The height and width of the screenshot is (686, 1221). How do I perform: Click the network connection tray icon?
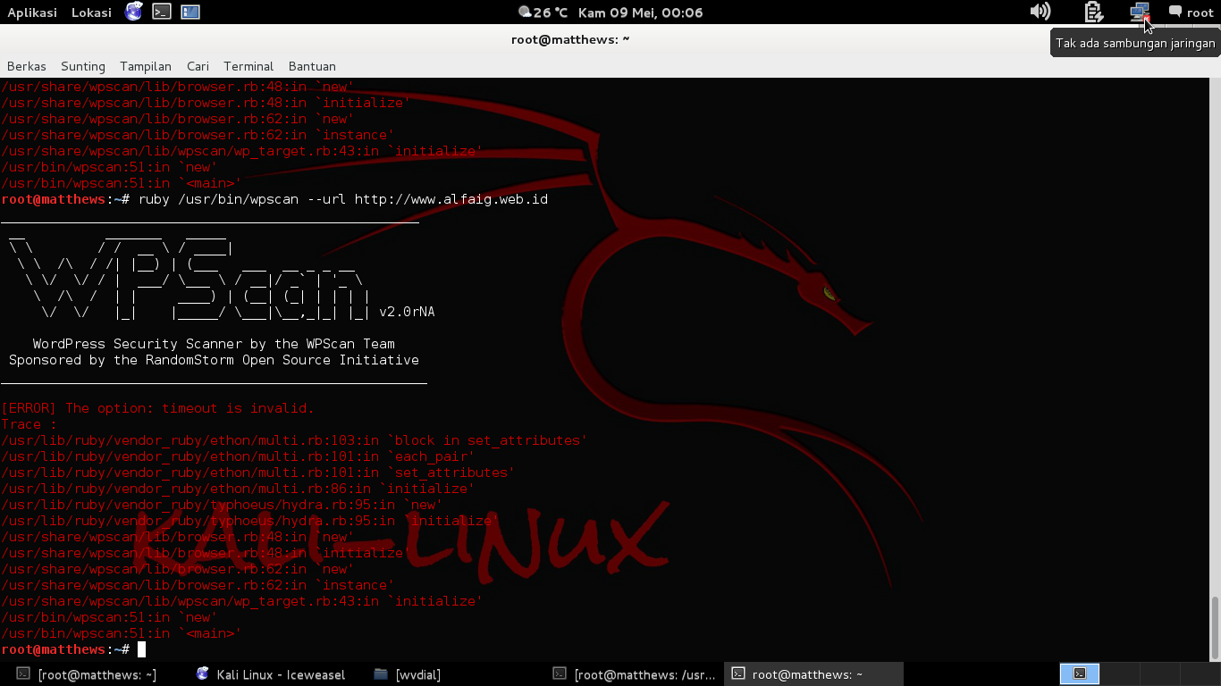point(1140,12)
